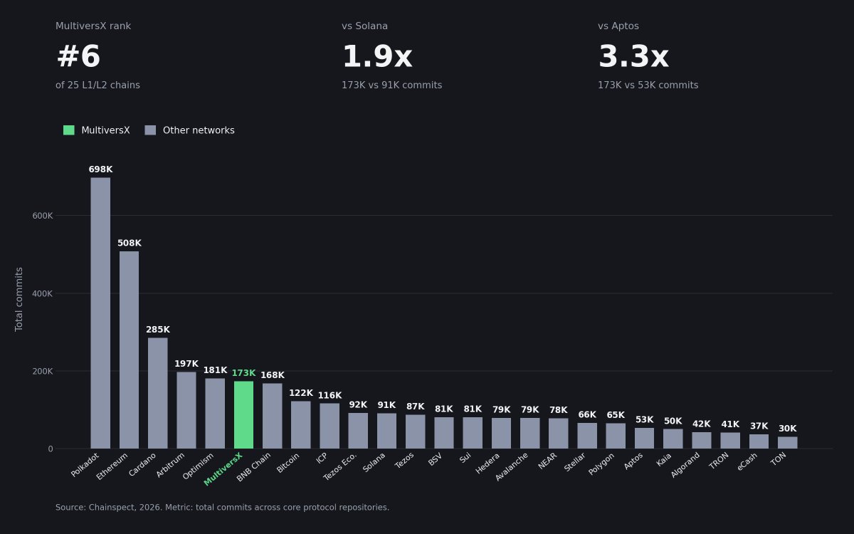
Task: Click the 'NEAR' axis label
Action: click(548, 461)
